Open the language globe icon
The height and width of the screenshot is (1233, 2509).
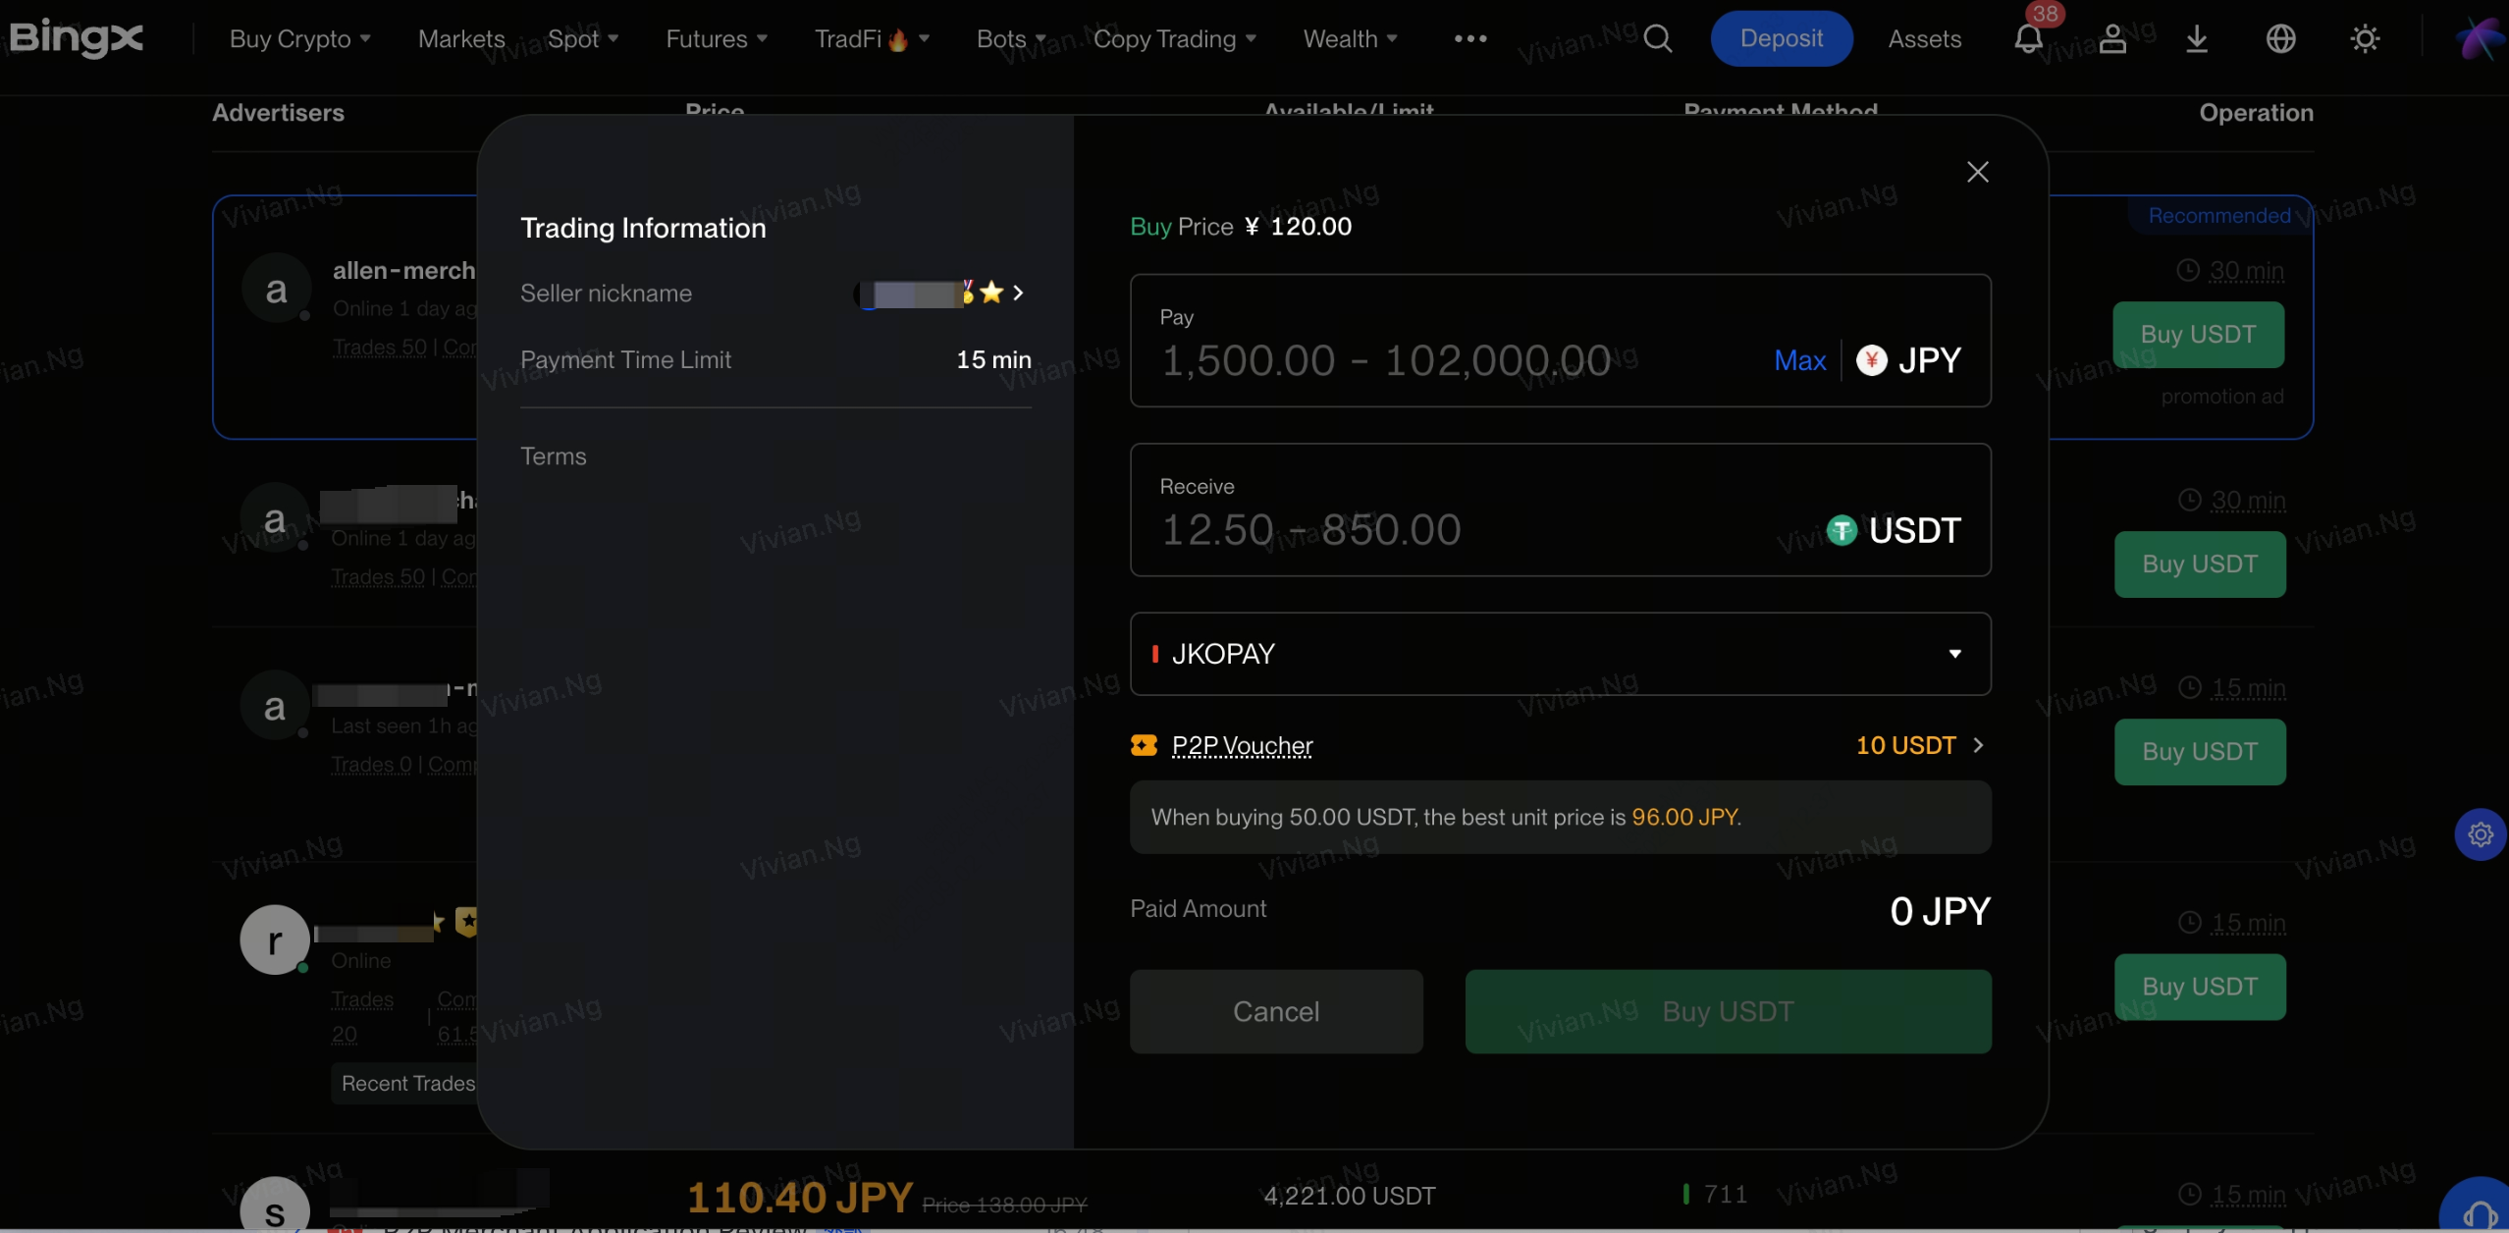pyautogui.click(x=2280, y=38)
